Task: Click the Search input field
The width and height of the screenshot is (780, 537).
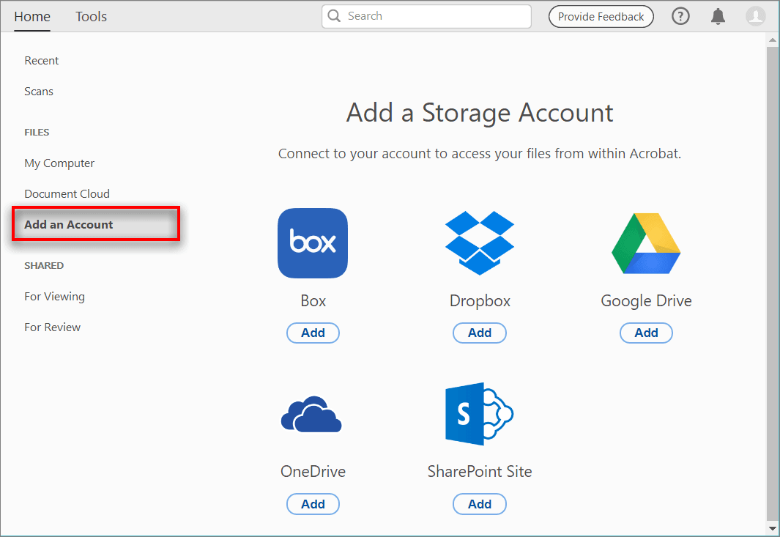Action: 426,16
